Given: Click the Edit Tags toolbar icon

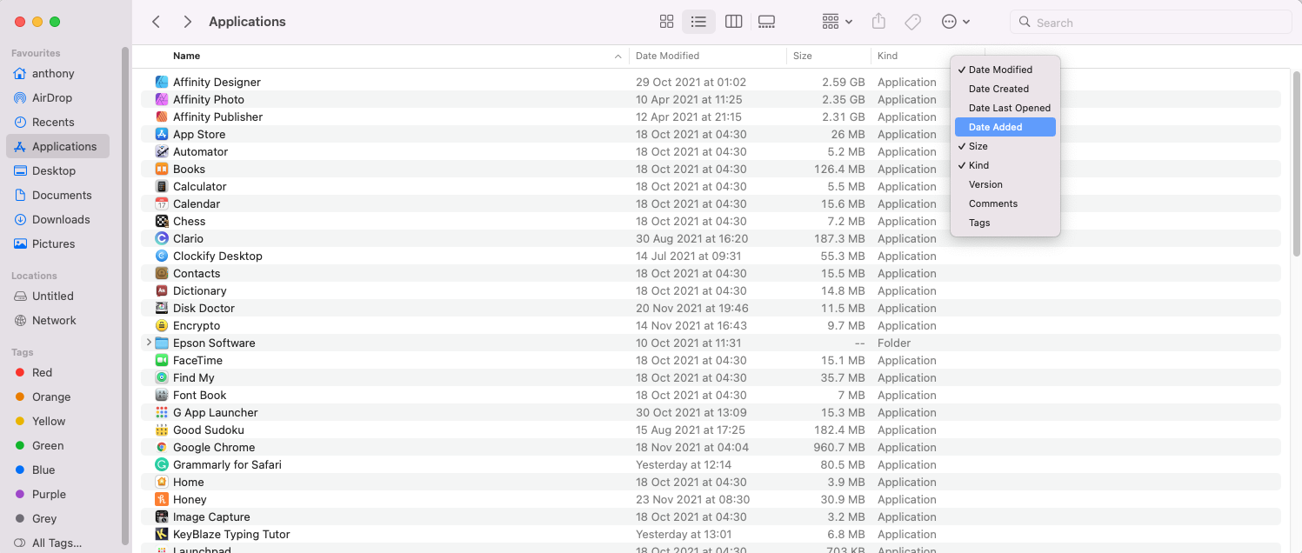Looking at the screenshot, I should pos(913,22).
